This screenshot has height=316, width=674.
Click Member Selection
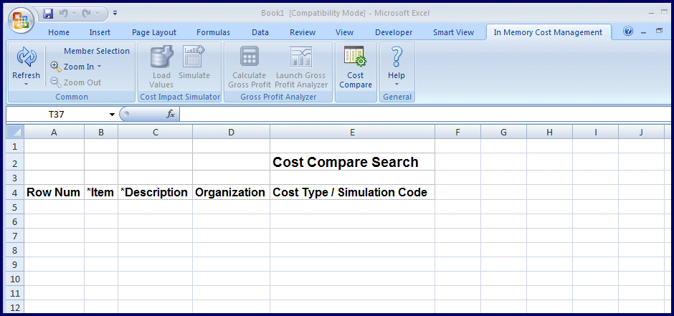pos(97,51)
